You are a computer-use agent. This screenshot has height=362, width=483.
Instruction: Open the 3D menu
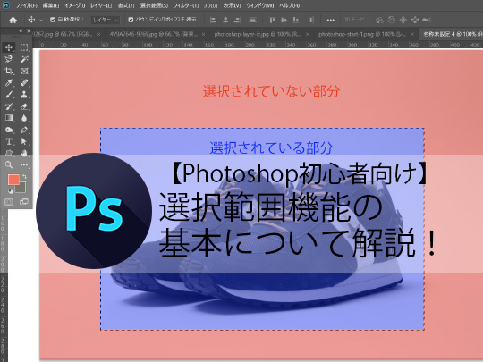click(211, 5)
